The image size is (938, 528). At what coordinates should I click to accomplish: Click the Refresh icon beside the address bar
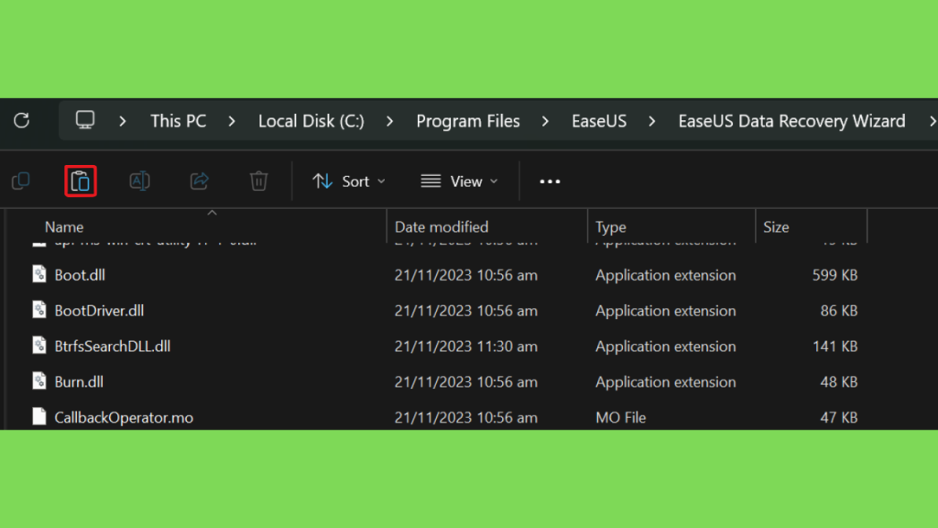22,120
